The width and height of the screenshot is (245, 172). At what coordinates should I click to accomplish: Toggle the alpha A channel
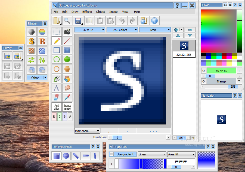coord(70,116)
